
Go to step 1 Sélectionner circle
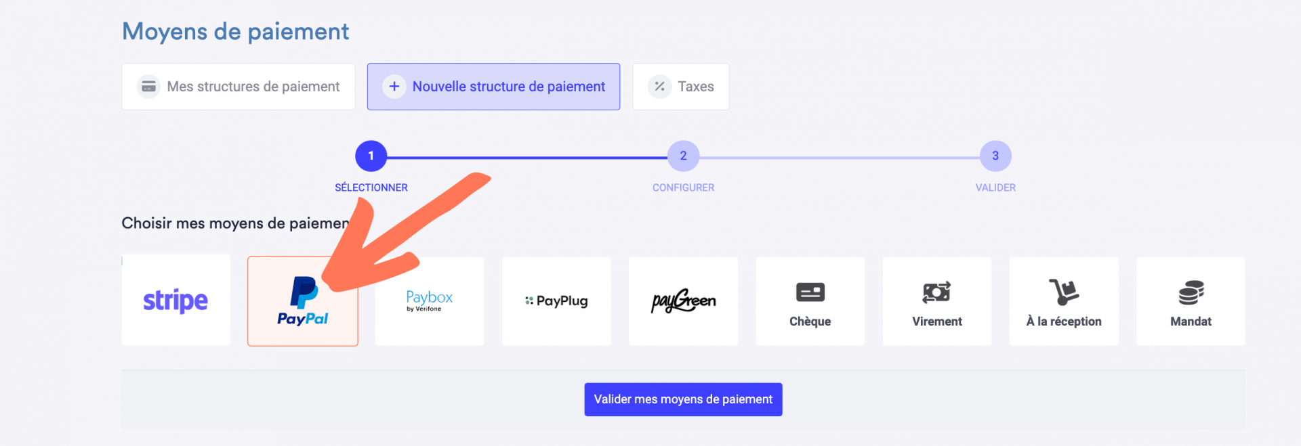pos(371,156)
